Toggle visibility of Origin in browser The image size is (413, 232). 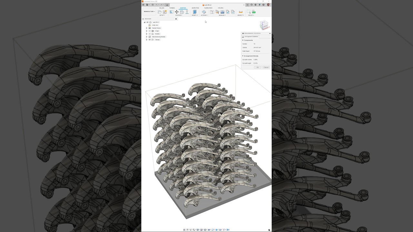[150, 31]
